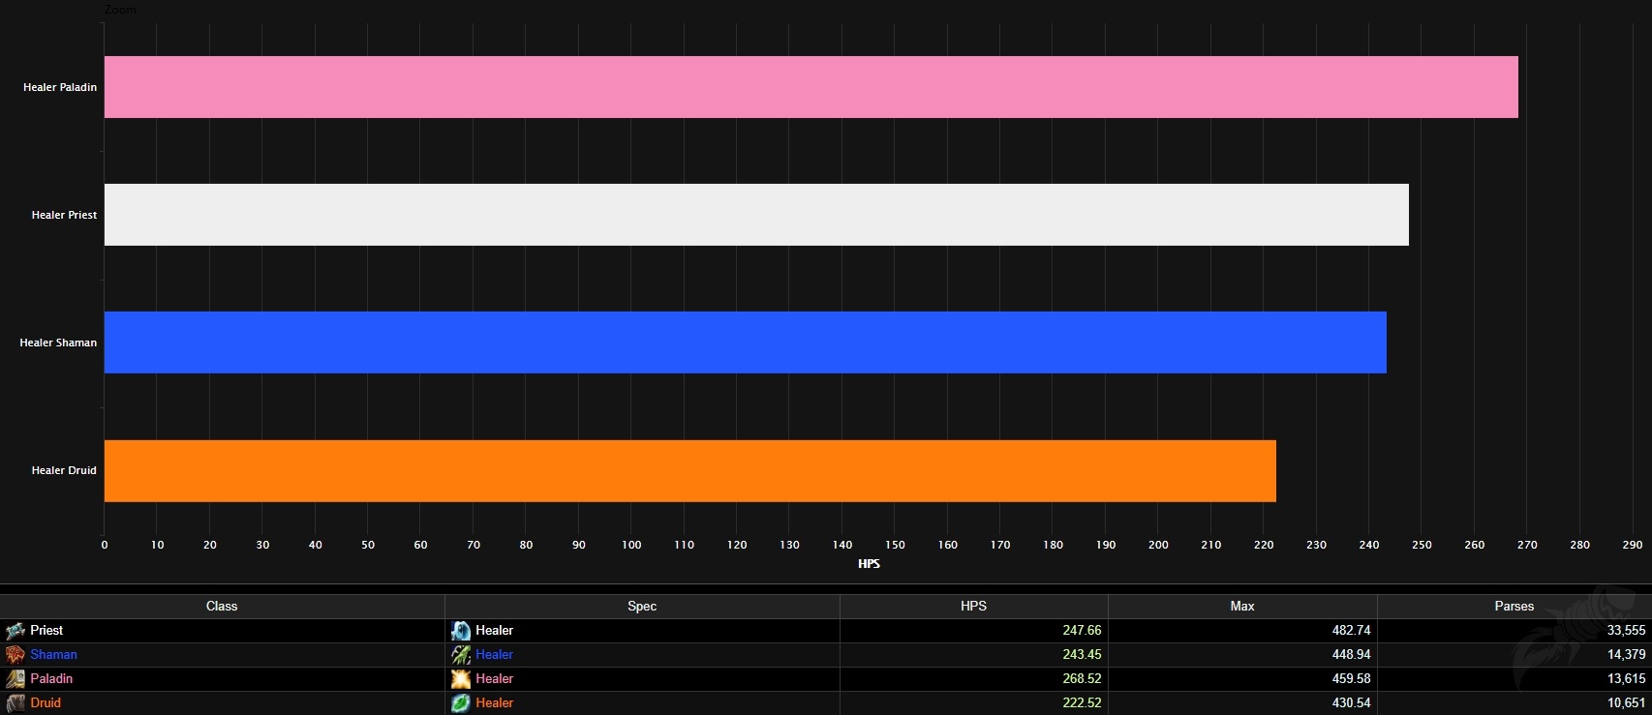This screenshot has height=715, width=1652.
Task: Click the 448.94 Max value
Action: (1351, 655)
